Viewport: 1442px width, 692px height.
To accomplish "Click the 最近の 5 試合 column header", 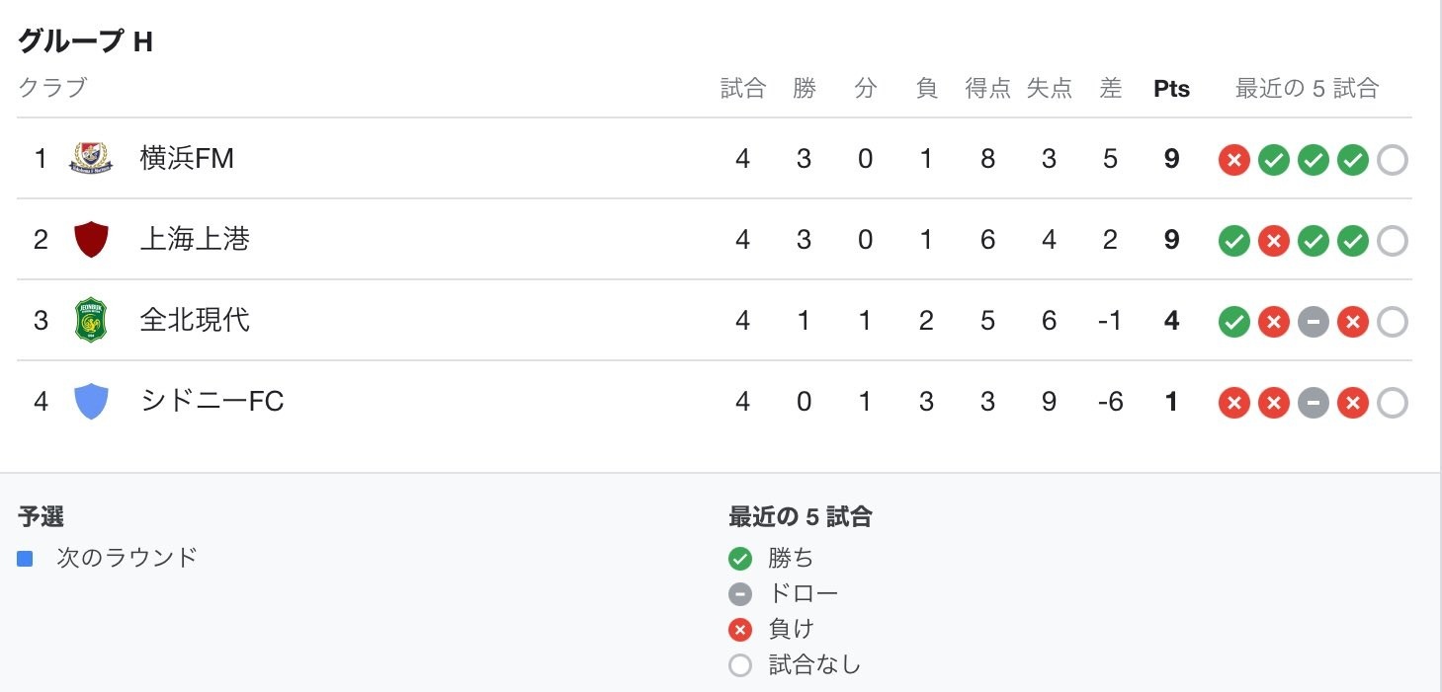I will (x=1306, y=89).
